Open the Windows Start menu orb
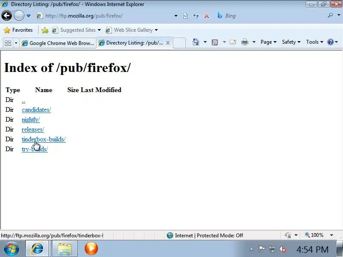343x257 pixels. tap(11, 248)
